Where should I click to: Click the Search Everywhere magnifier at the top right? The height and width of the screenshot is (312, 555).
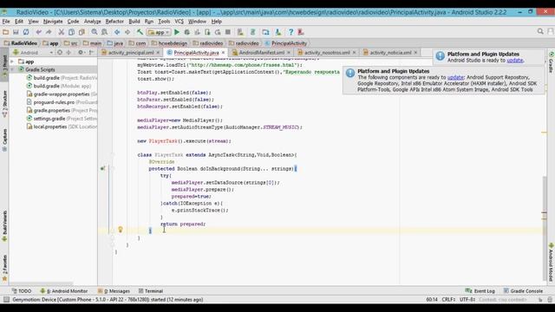click(540, 31)
